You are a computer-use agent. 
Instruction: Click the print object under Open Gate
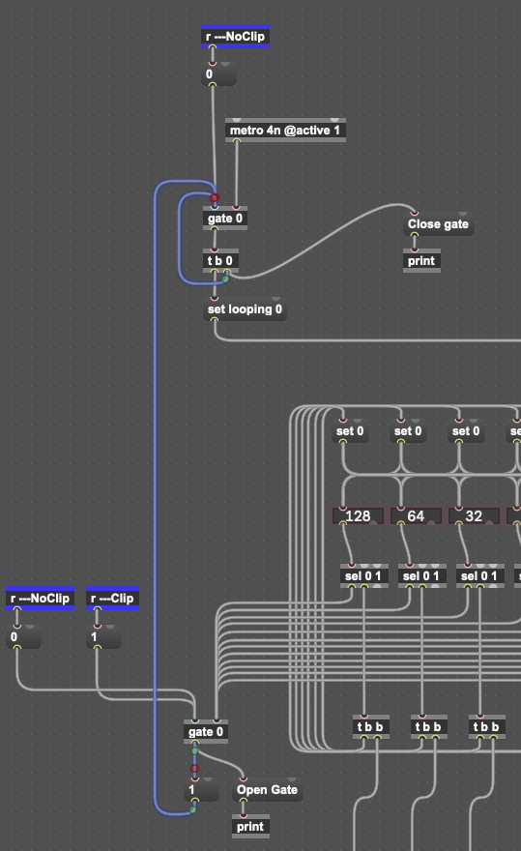coord(250,827)
